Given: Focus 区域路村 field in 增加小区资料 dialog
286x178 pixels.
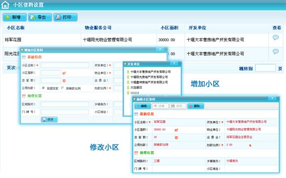Looking at the screenshot, I should pyautogui.click(x=65, y=104).
